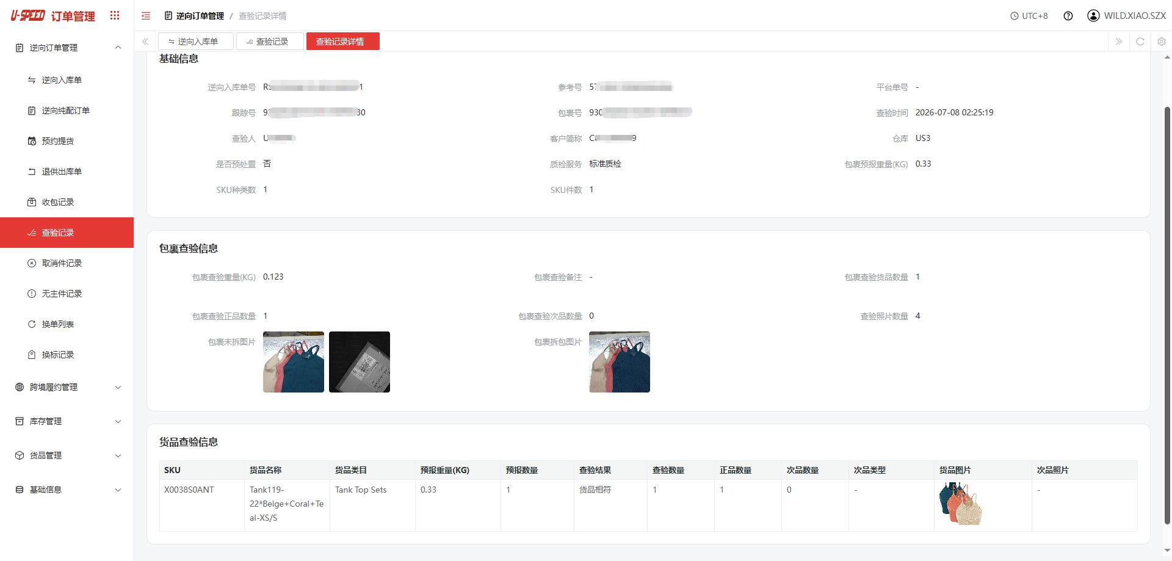The image size is (1172, 561).
Task: Open the app grid launcher icon
Action: pos(115,16)
